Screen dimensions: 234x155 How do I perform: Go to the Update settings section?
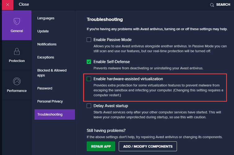click(x=43, y=31)
